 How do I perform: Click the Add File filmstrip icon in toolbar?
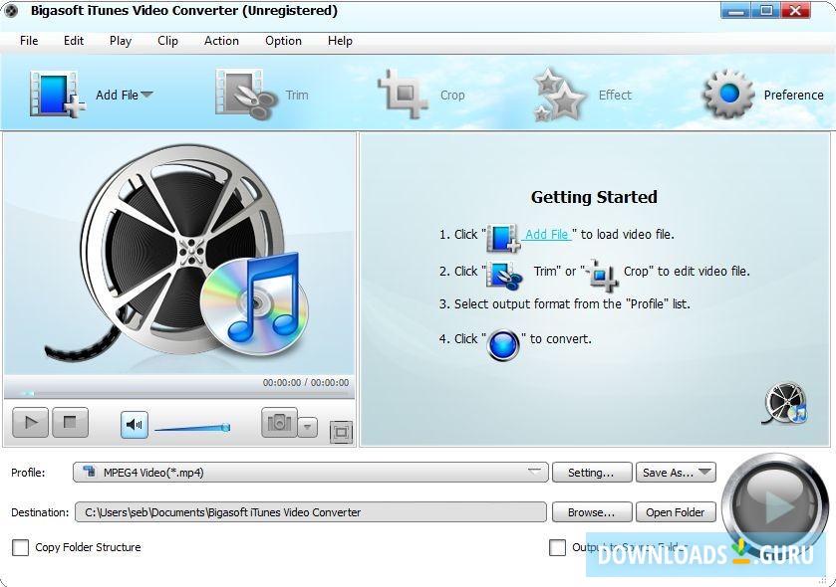click(x=58, y=95)
